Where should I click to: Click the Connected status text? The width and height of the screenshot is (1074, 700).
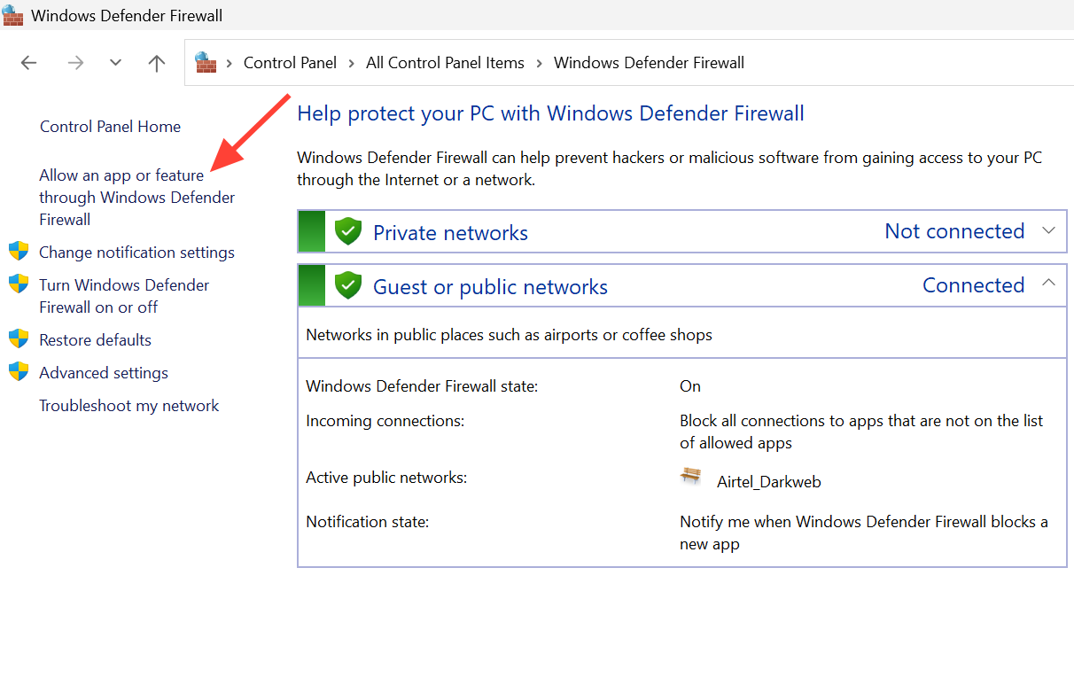[x=973, y=285]
